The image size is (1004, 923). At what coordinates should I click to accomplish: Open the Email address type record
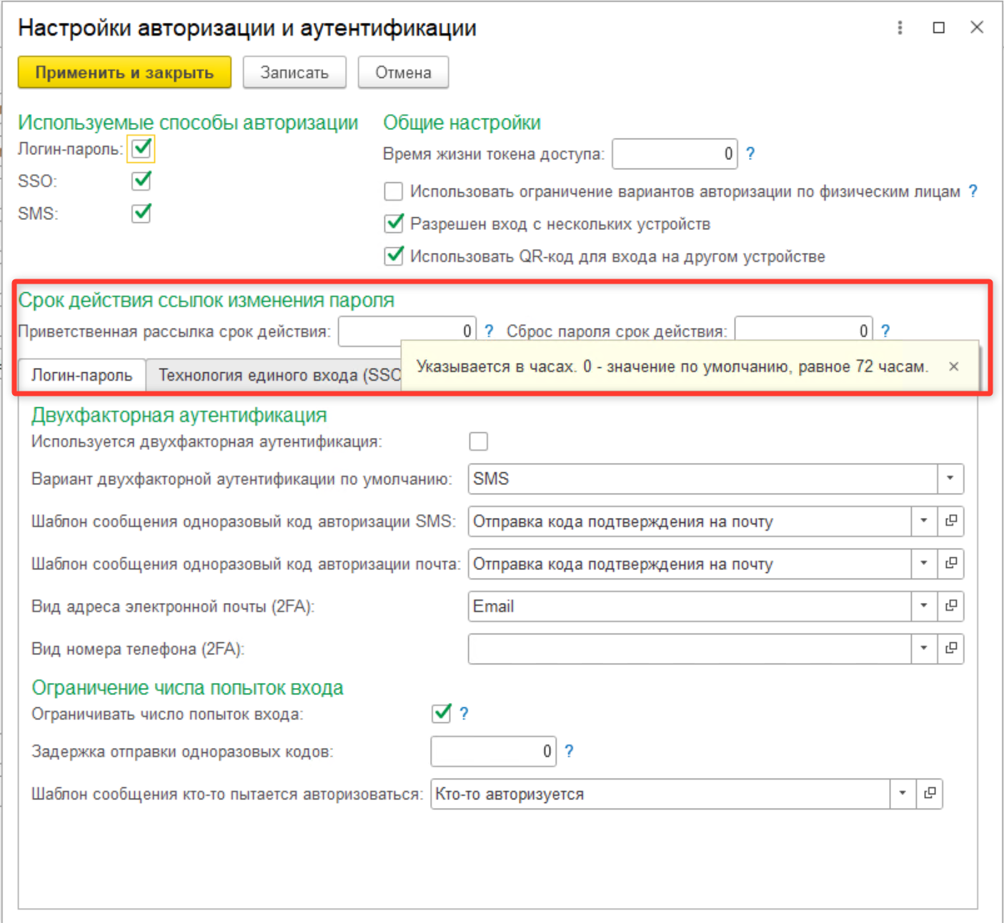click(x=950, y=606)
